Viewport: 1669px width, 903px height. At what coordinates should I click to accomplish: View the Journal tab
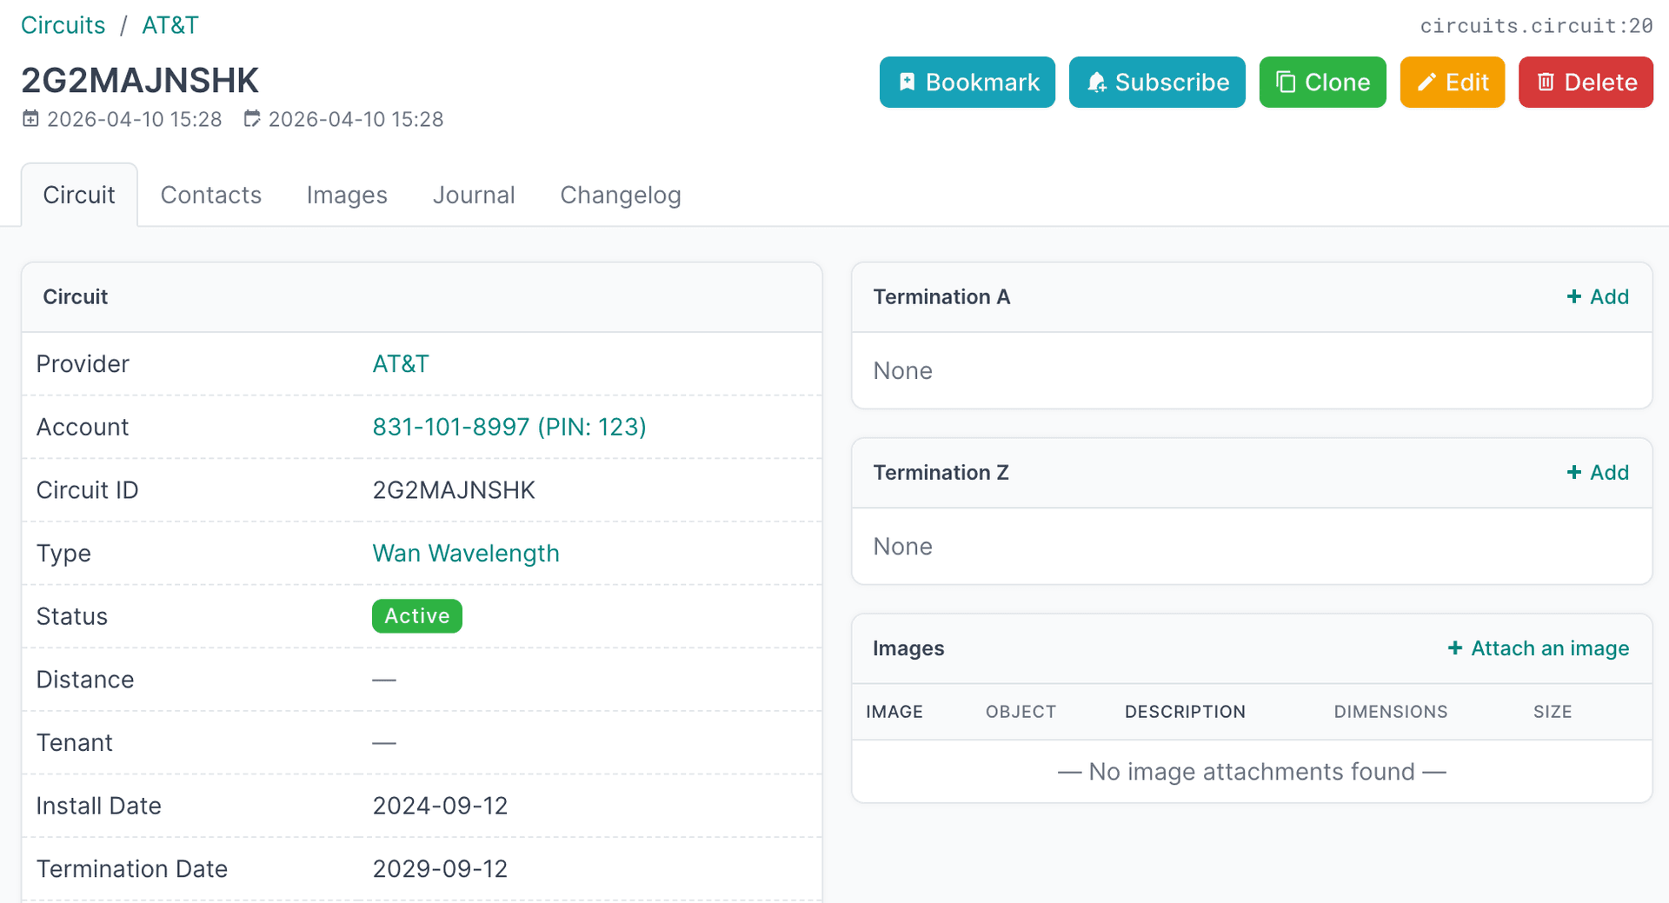point(474,196)
